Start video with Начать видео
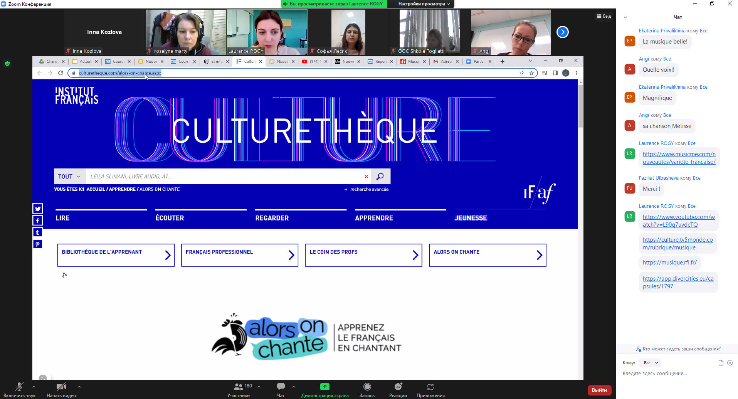 [x=61, y=389]
